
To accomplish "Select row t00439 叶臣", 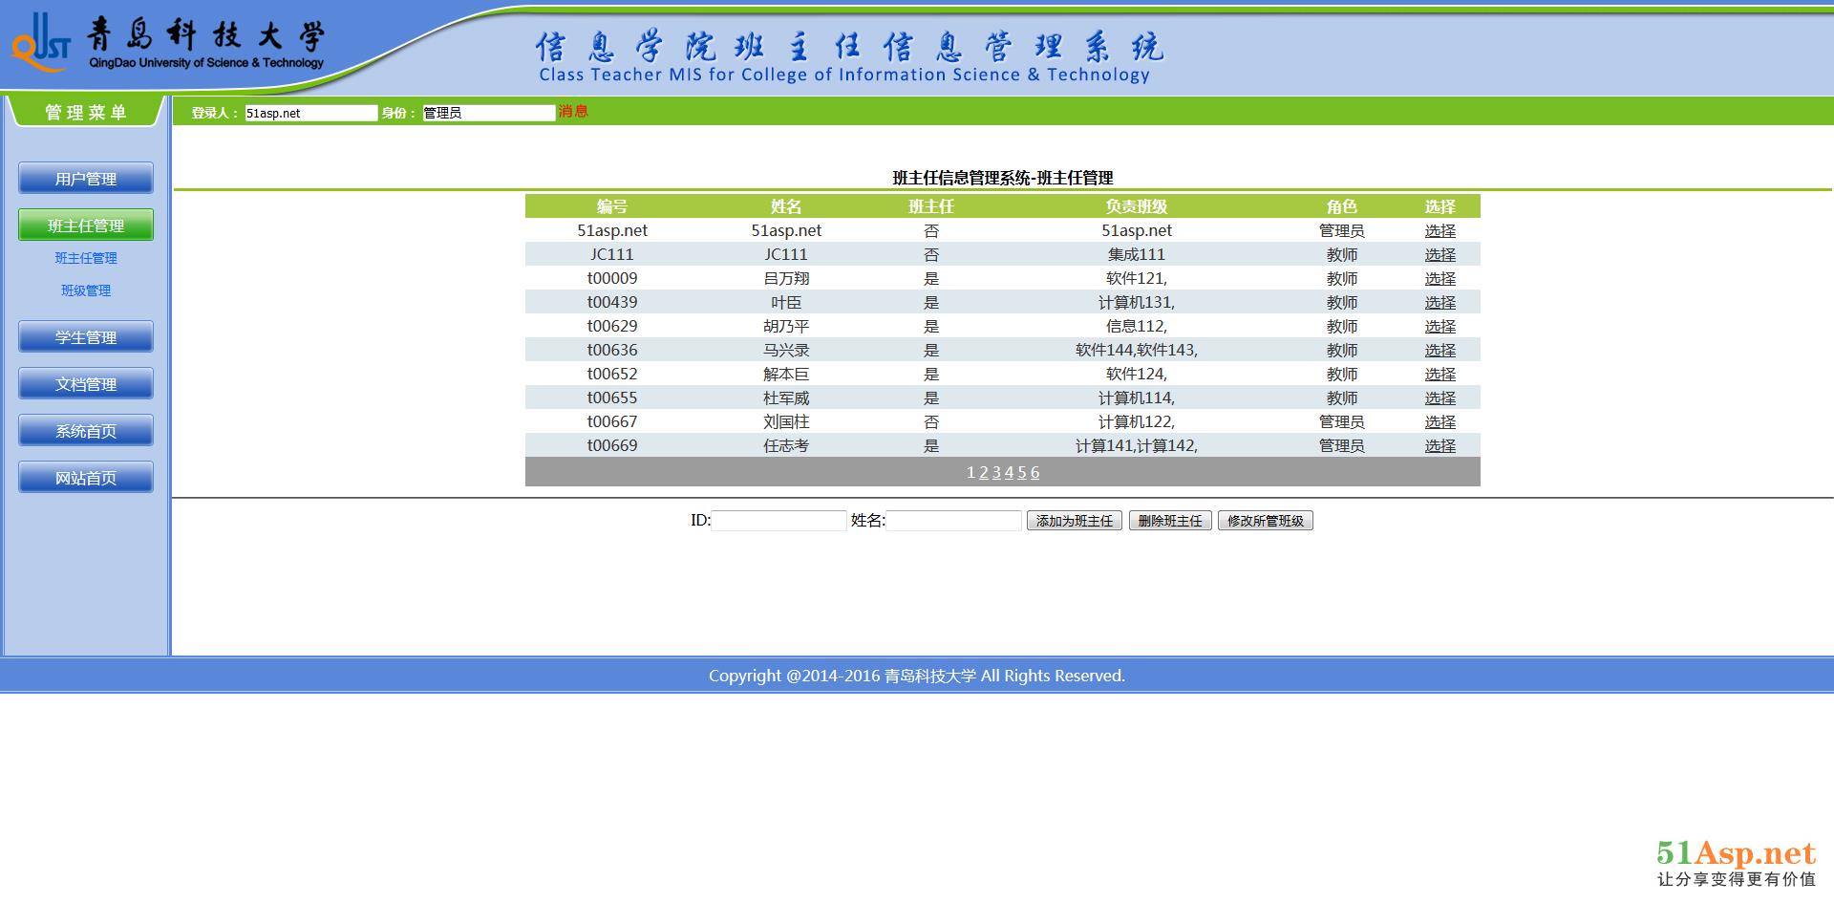I will (1440, 303).
